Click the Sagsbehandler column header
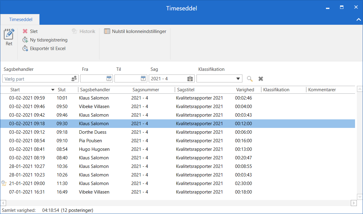Screen dimensions: 363x214 tap(94, 90)
